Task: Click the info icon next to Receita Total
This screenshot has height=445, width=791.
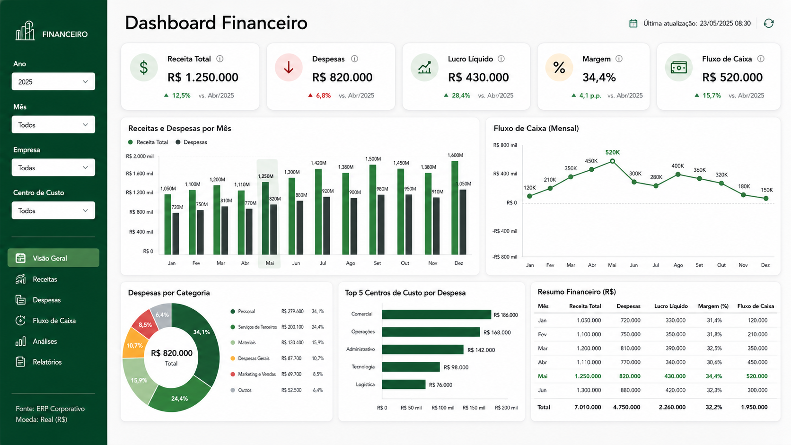Action: [220, 59]
